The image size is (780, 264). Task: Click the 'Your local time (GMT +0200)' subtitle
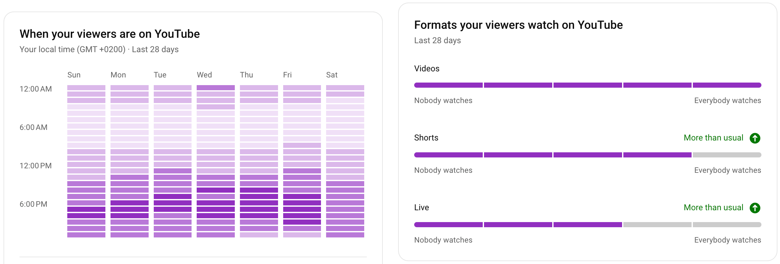pyautogui.click(x=72, y=49)
